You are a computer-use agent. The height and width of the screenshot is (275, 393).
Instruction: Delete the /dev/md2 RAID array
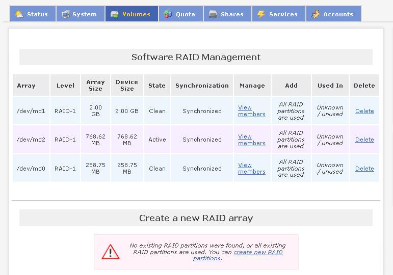[x=364, y=140]
